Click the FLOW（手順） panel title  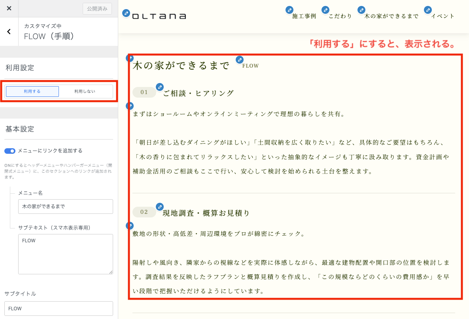point(49,36)
